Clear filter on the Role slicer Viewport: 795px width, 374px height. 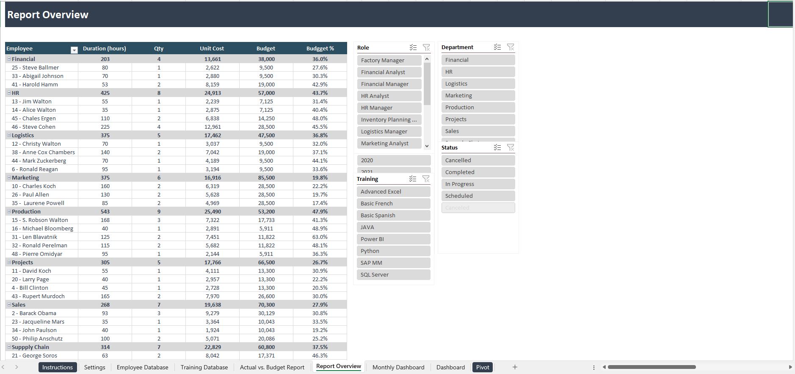(426, 47)
